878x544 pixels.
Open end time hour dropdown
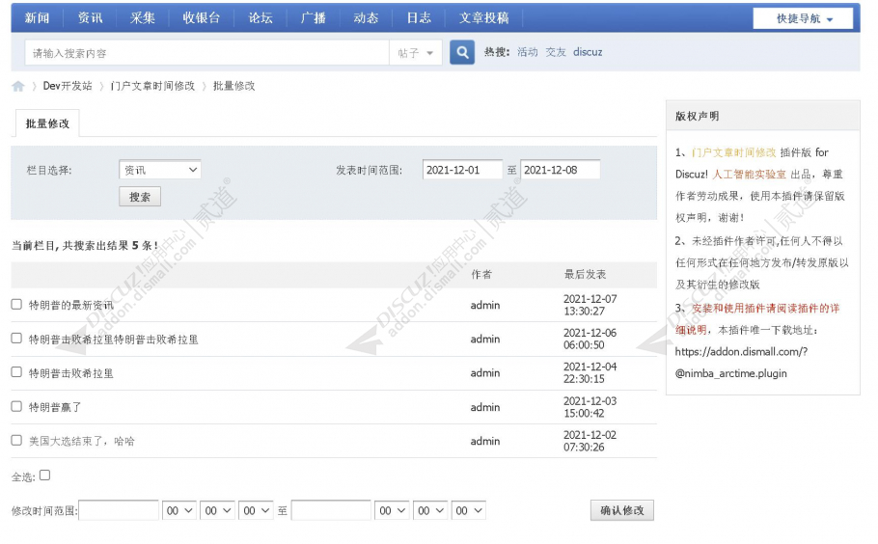[x=392, y=510]
